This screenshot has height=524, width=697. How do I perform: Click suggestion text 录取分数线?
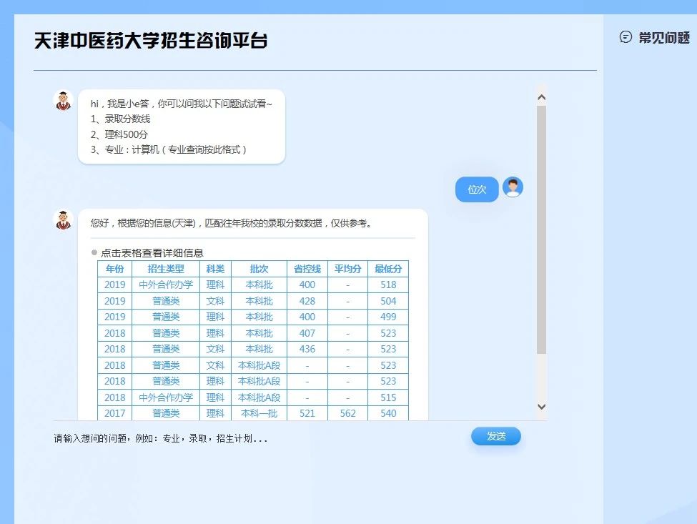click(127, 119)
